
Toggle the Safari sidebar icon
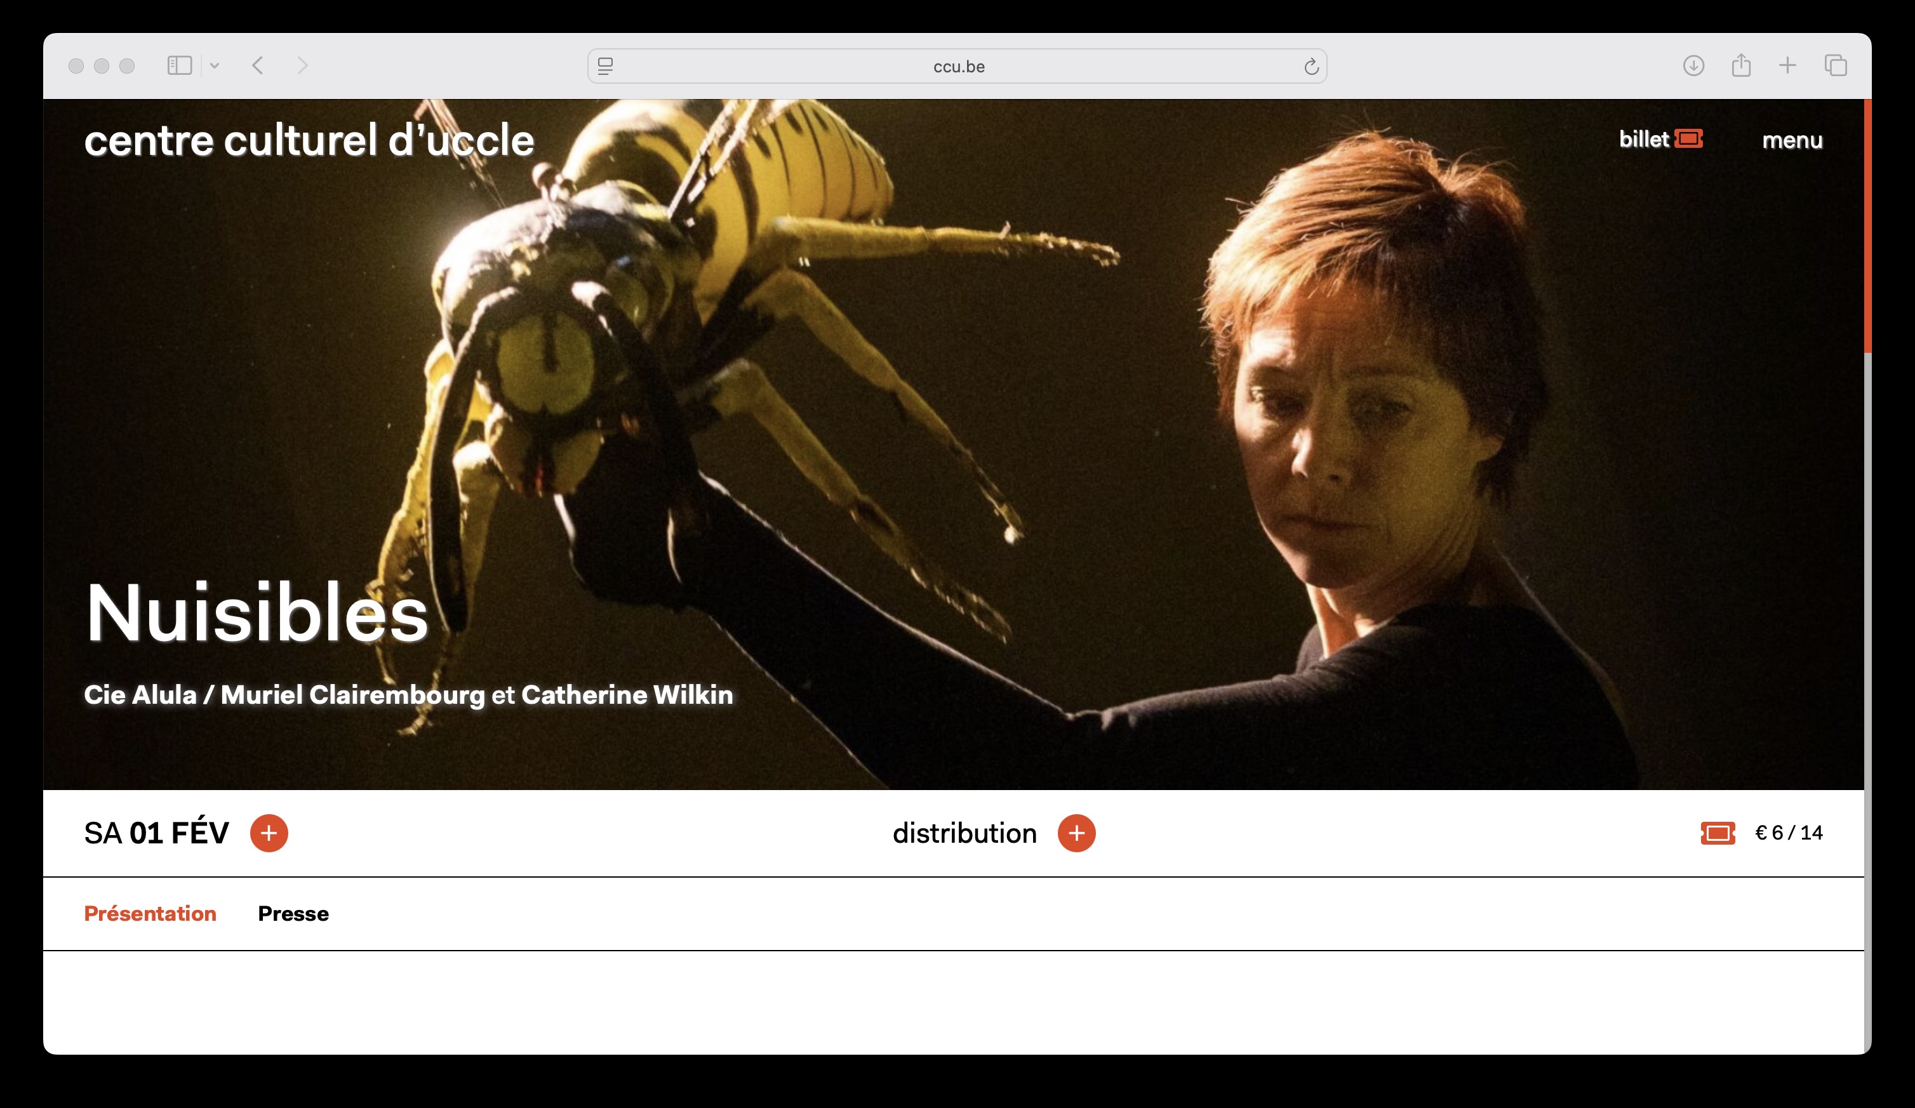pyautogui.click(x=179, y=66)
